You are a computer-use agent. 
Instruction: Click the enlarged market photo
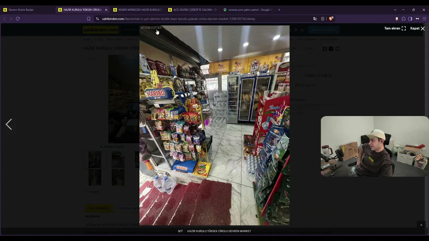pos(214,125)
